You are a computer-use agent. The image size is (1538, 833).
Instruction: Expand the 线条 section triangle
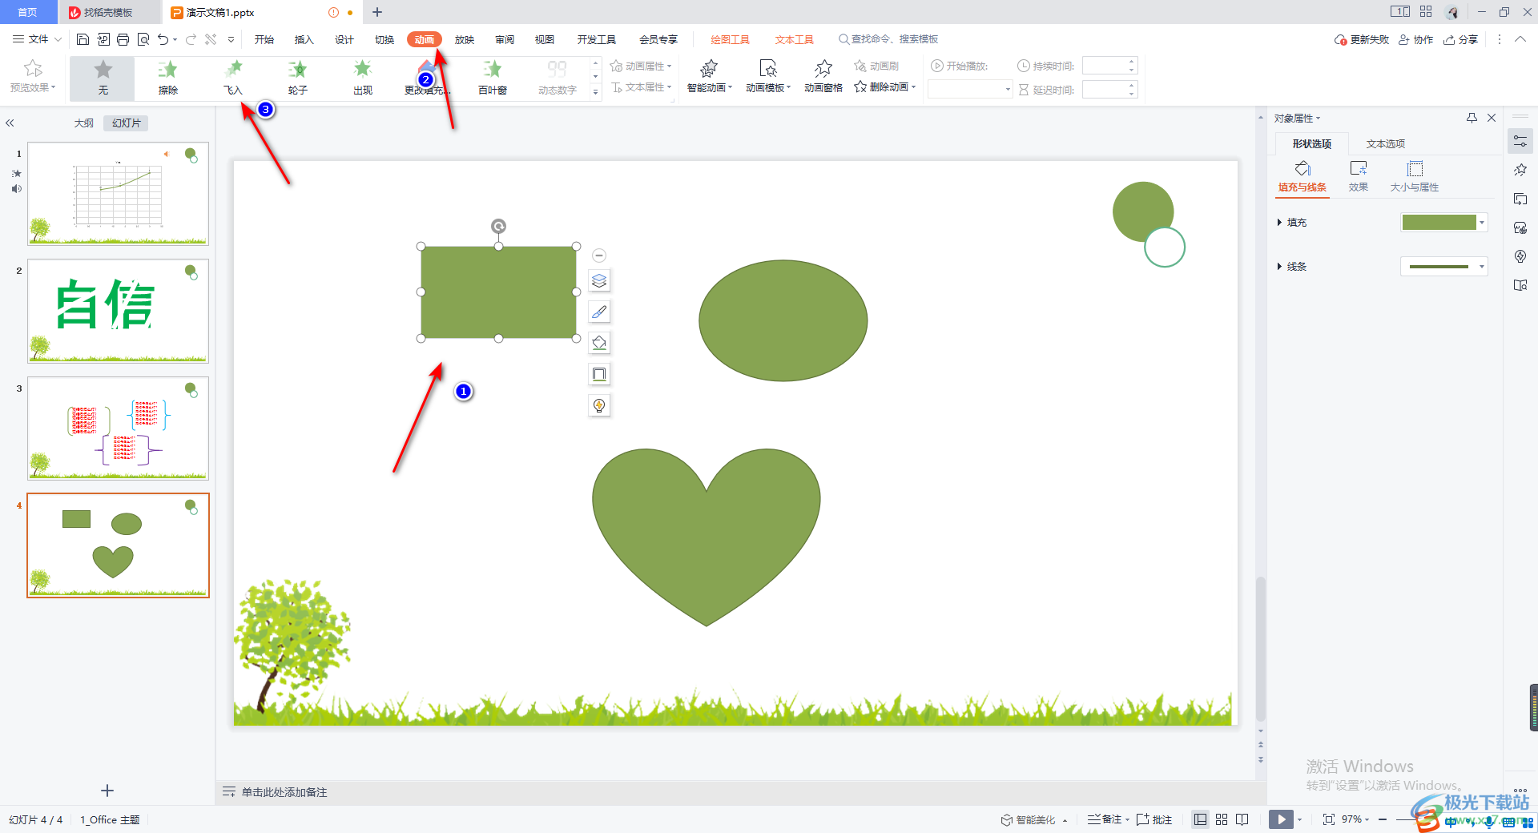tap(1279, 267)
